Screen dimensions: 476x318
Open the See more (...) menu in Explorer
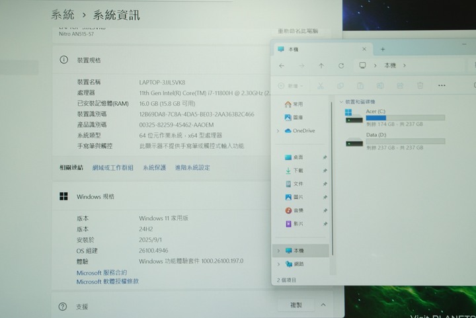pyautogui.click(x=442, y=85)
